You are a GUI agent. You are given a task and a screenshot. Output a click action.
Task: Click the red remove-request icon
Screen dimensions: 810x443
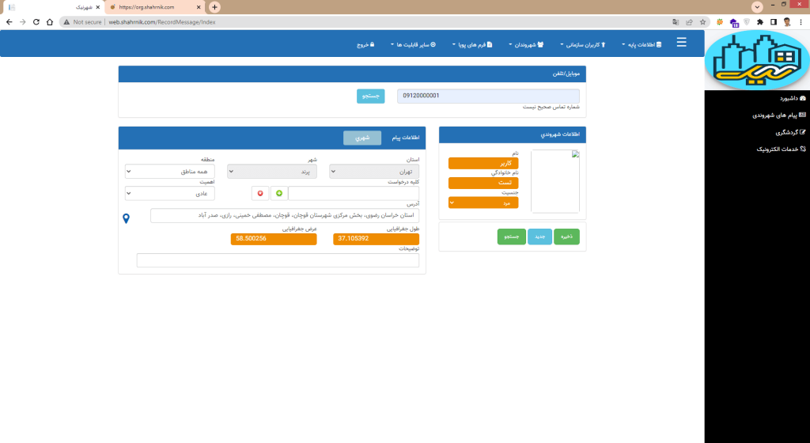click(x=259, y=193)
